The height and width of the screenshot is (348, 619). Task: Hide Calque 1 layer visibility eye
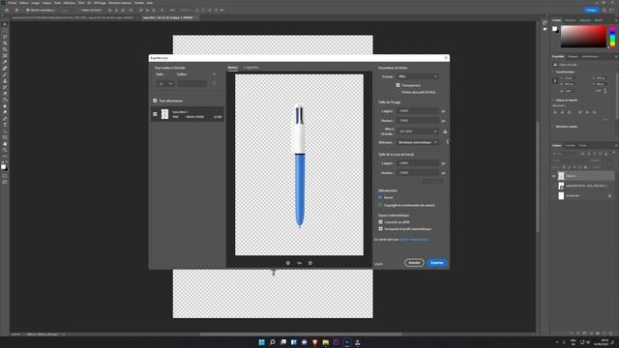click(554, 176)
